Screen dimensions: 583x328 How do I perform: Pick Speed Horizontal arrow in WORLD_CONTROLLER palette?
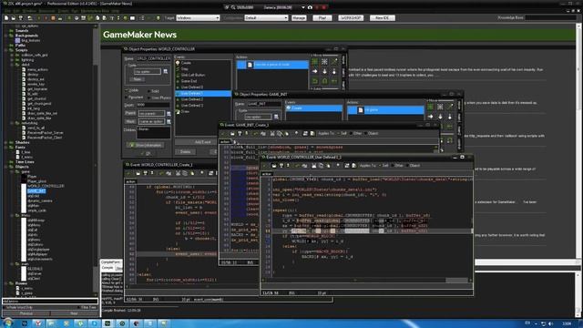tap(315, 71)
